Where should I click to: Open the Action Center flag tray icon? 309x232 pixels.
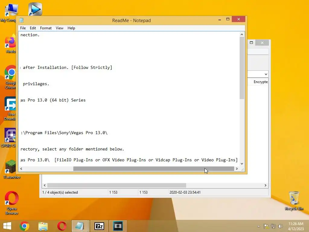click(x=266, y=226)
